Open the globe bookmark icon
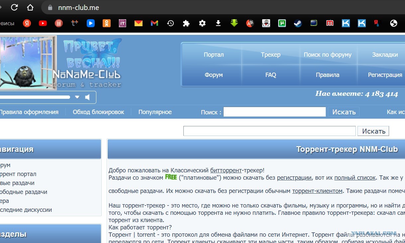The width and height of the screenshot is (405, 243). pos(394,23)
